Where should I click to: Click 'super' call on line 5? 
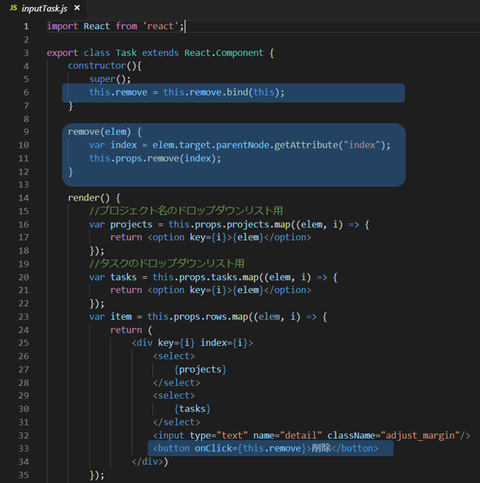(x=103, y=79)
